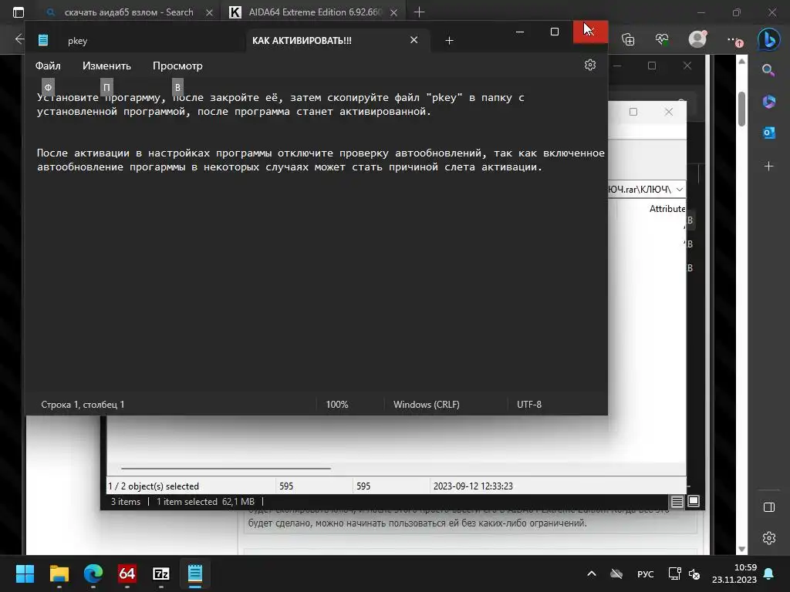Open Edge settings and more menu
Viewport: 790px width, 592px height.
pos(734,40)
